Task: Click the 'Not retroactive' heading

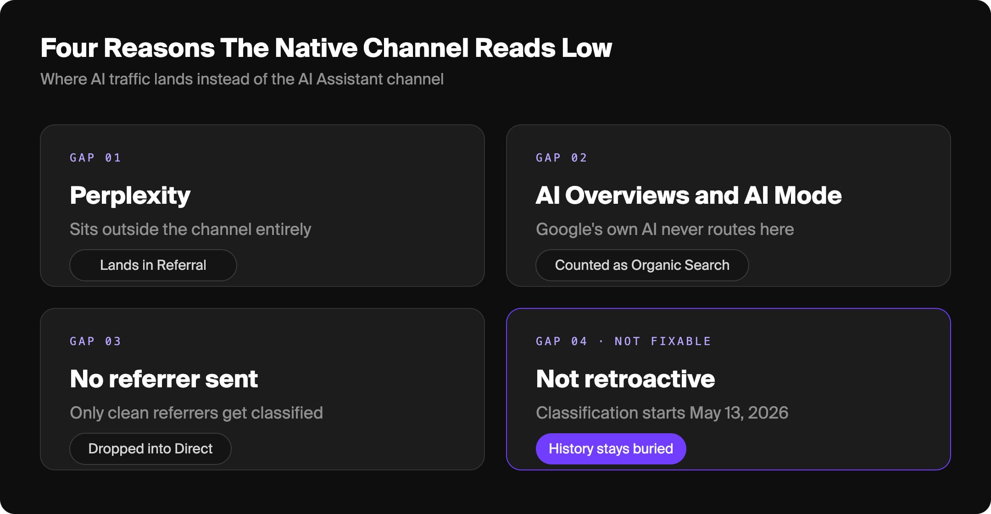Action: (625, 379)
